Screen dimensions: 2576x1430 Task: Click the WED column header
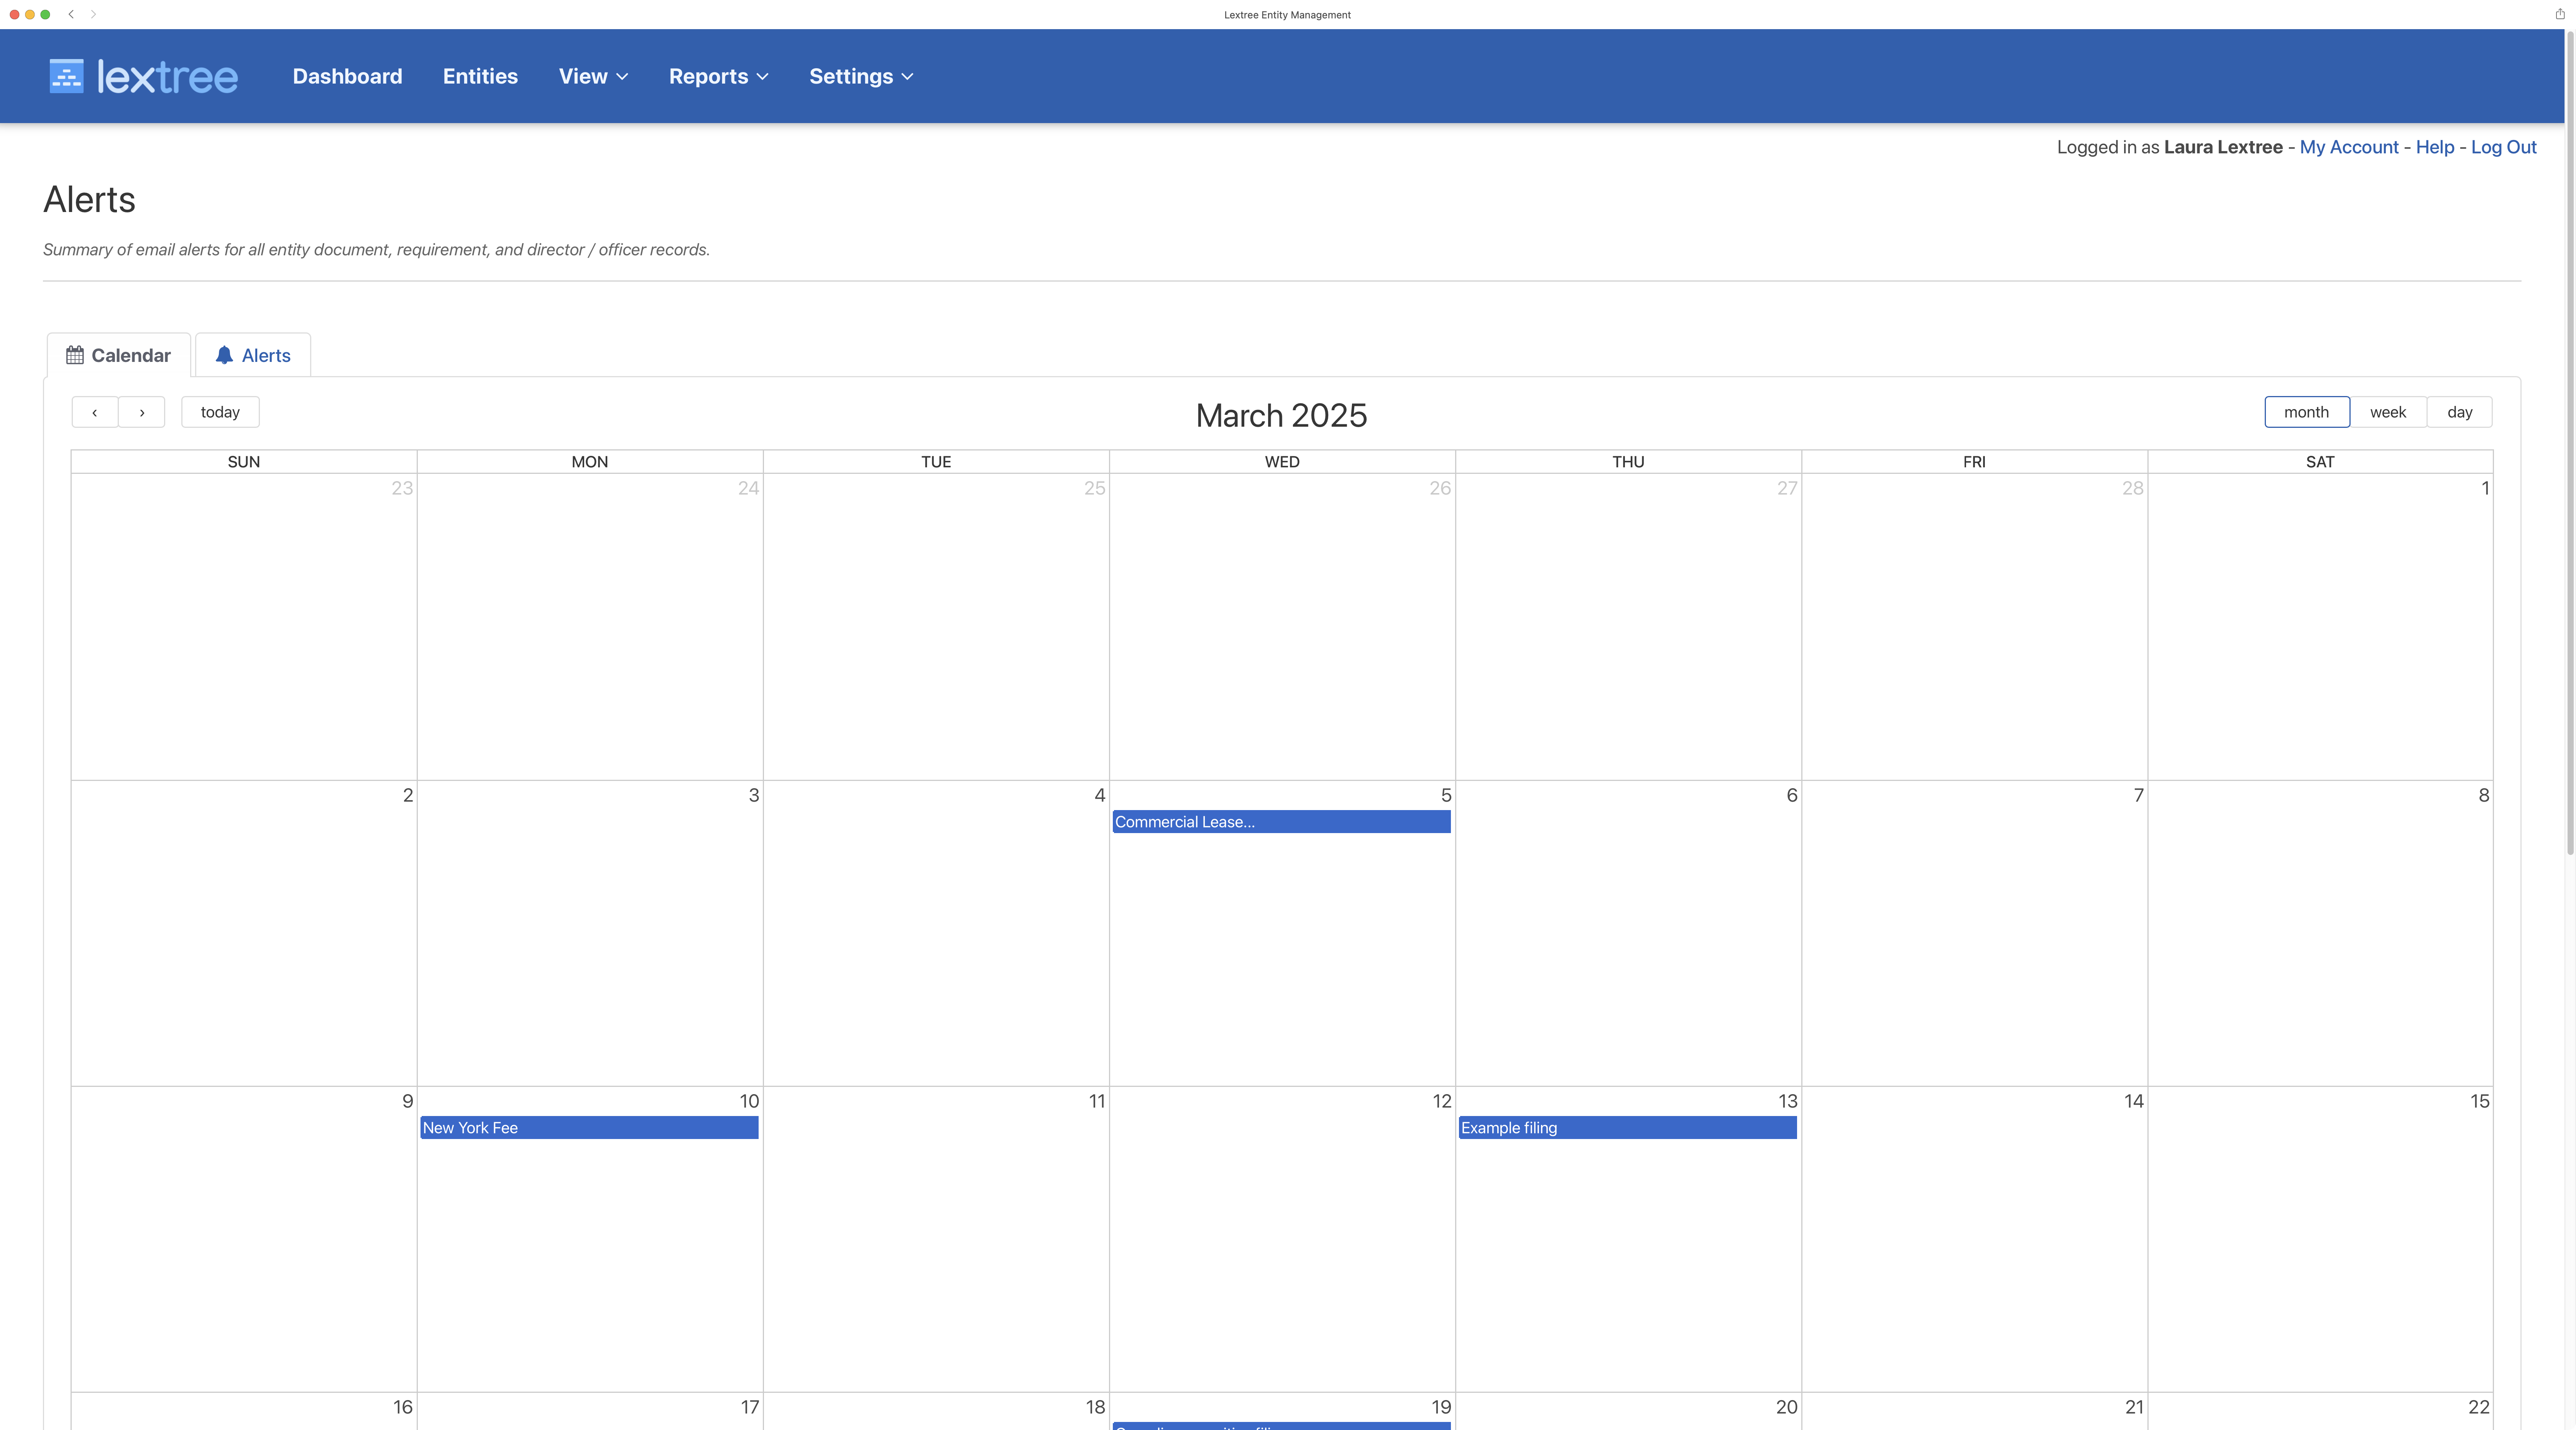pos(1282,462)
